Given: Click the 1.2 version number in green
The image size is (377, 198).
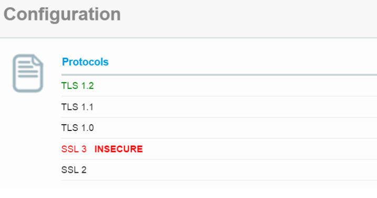Looking at the screenshot, I should tap(88, 86).
